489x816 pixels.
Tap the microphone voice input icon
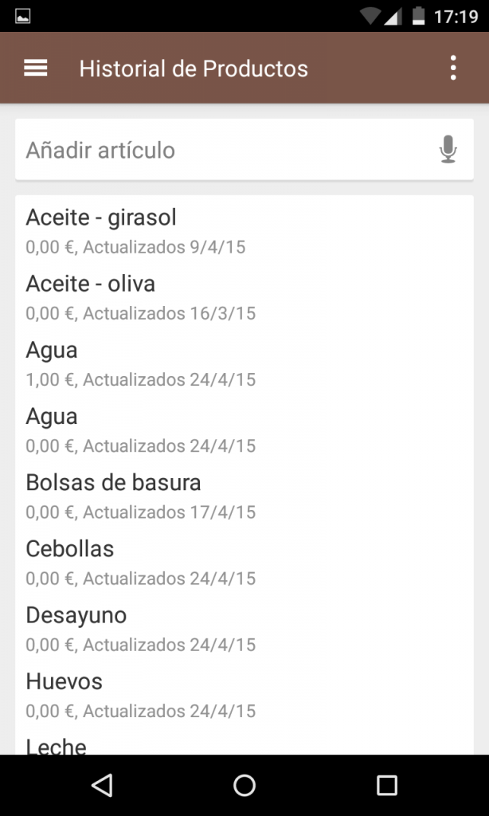point(448,150)
